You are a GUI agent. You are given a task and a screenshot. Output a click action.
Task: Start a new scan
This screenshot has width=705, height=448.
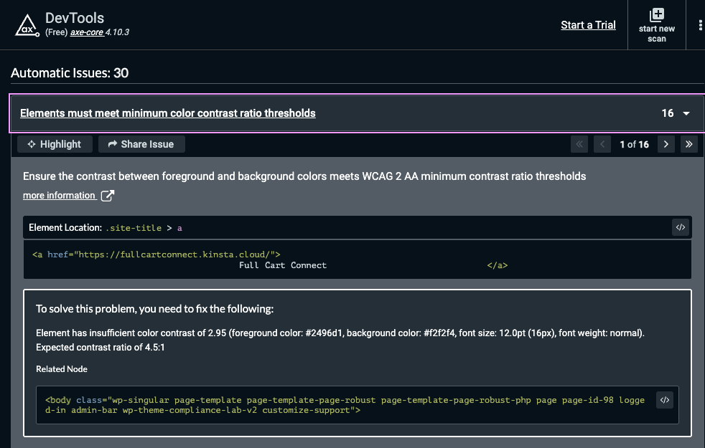(x=656, y=25)
